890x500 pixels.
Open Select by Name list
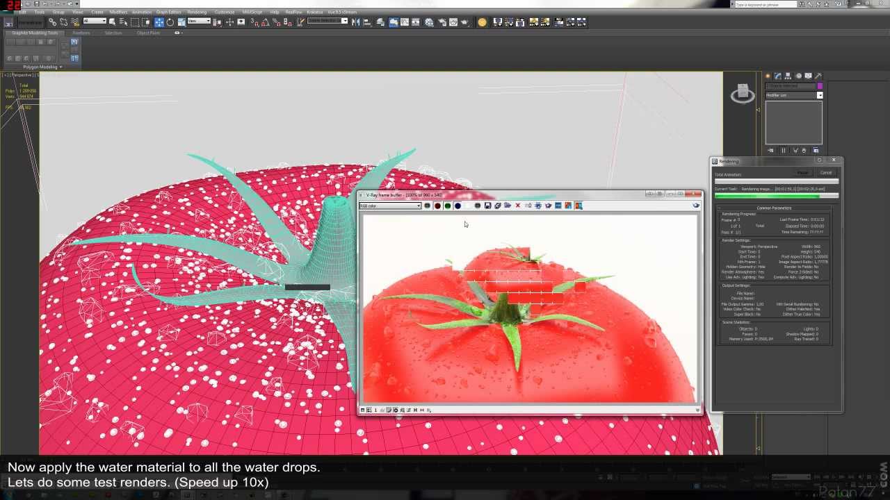[x=123, y=22]
